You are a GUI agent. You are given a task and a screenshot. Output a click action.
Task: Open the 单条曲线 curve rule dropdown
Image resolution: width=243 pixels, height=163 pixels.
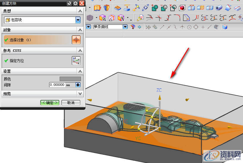125,27
